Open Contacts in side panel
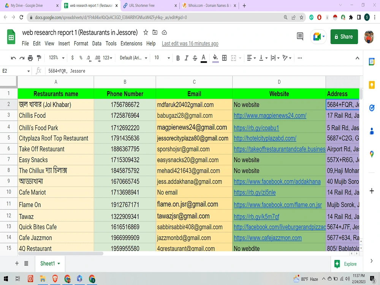380x285 pixels. (x=372, y=131)
